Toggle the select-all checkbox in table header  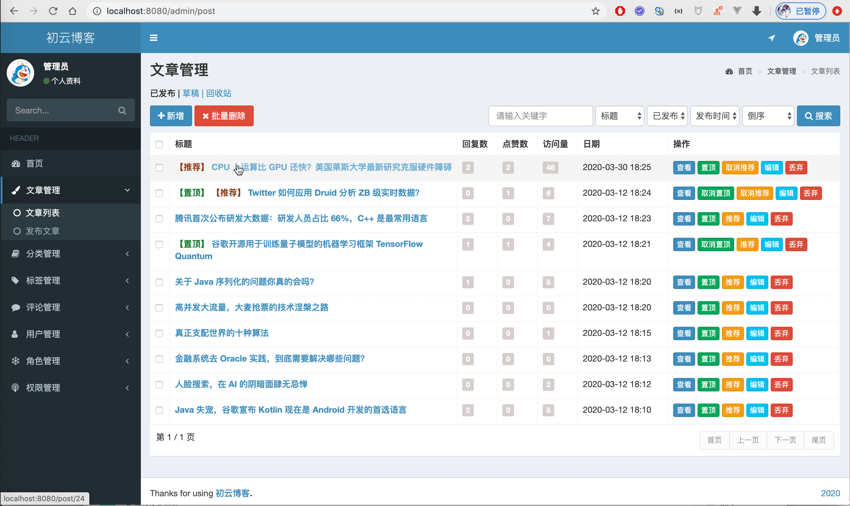click(159, 144)
